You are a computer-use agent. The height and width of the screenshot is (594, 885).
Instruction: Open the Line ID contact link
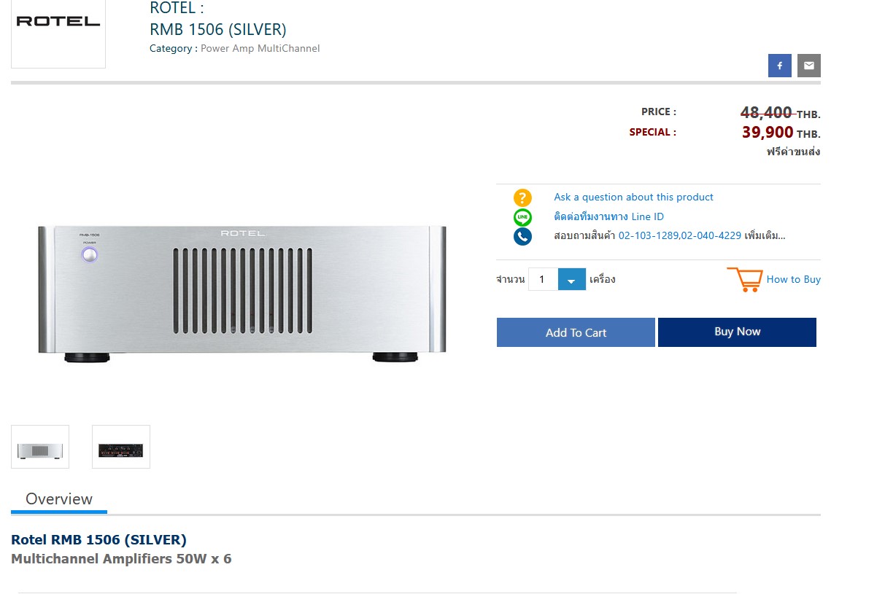tap(608, 216)
